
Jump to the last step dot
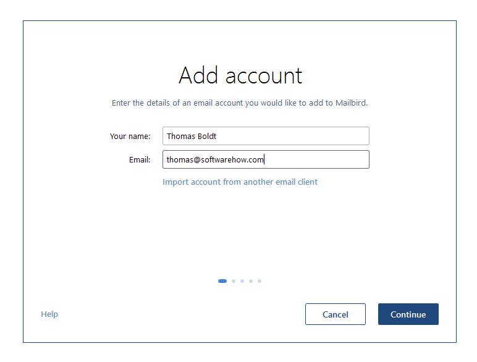point(260,281)
